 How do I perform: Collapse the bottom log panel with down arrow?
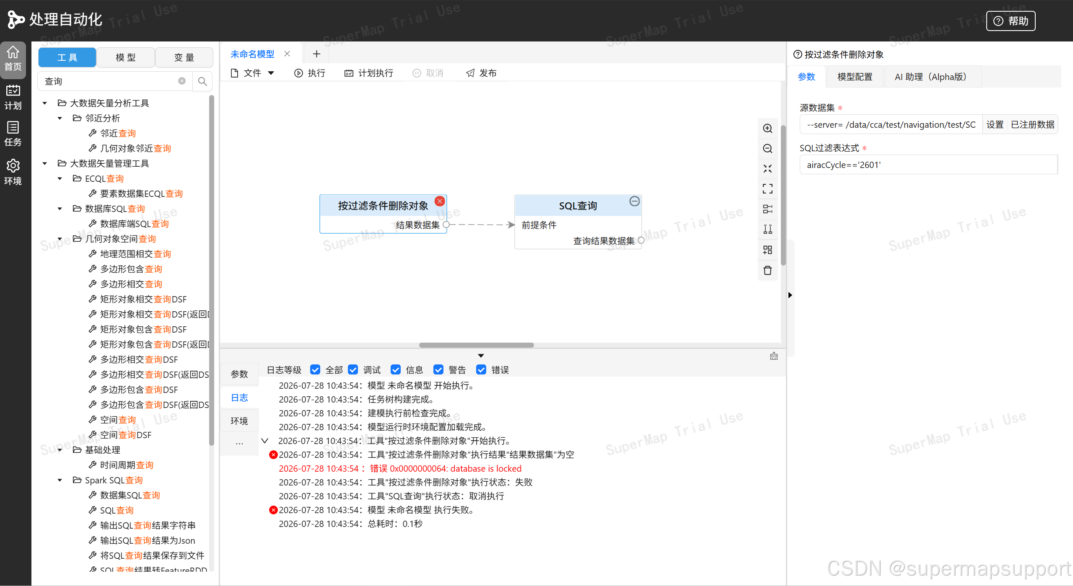481,356
